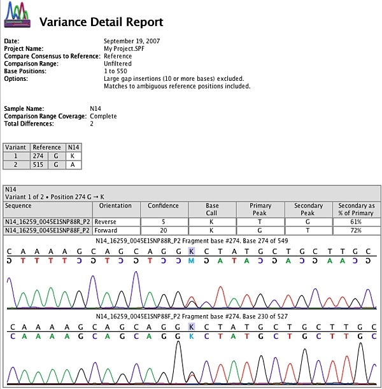Image resolution: width=382 pixels, height=389 pixels.
Task: Click confidence value '20'
Action: [164, 230]
